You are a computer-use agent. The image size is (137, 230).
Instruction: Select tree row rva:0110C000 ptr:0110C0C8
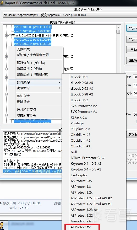point(32,27)
